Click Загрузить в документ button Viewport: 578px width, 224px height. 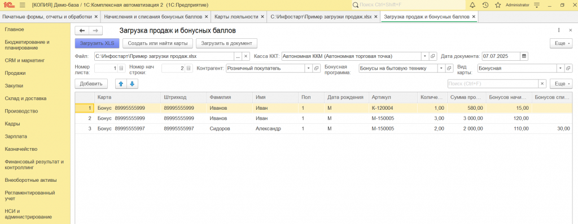[227, 43]
